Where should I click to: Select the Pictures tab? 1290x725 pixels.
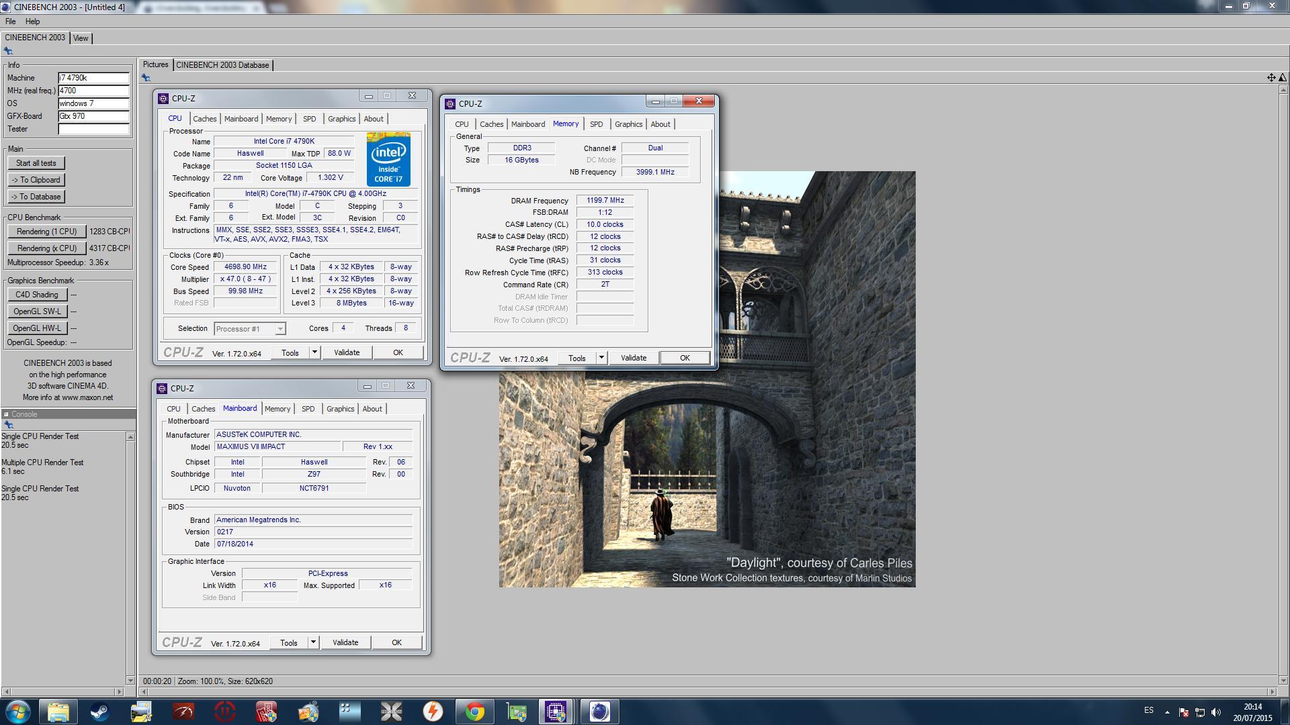[155, 64]
